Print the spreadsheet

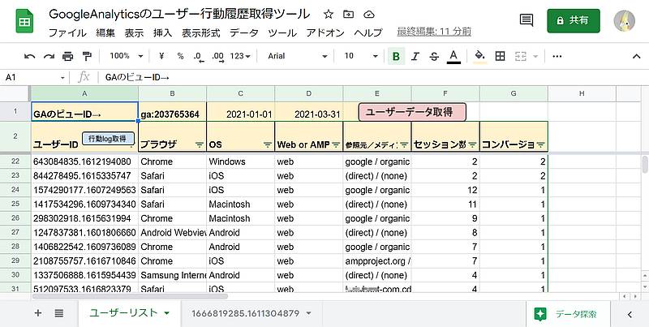(67, 56)
